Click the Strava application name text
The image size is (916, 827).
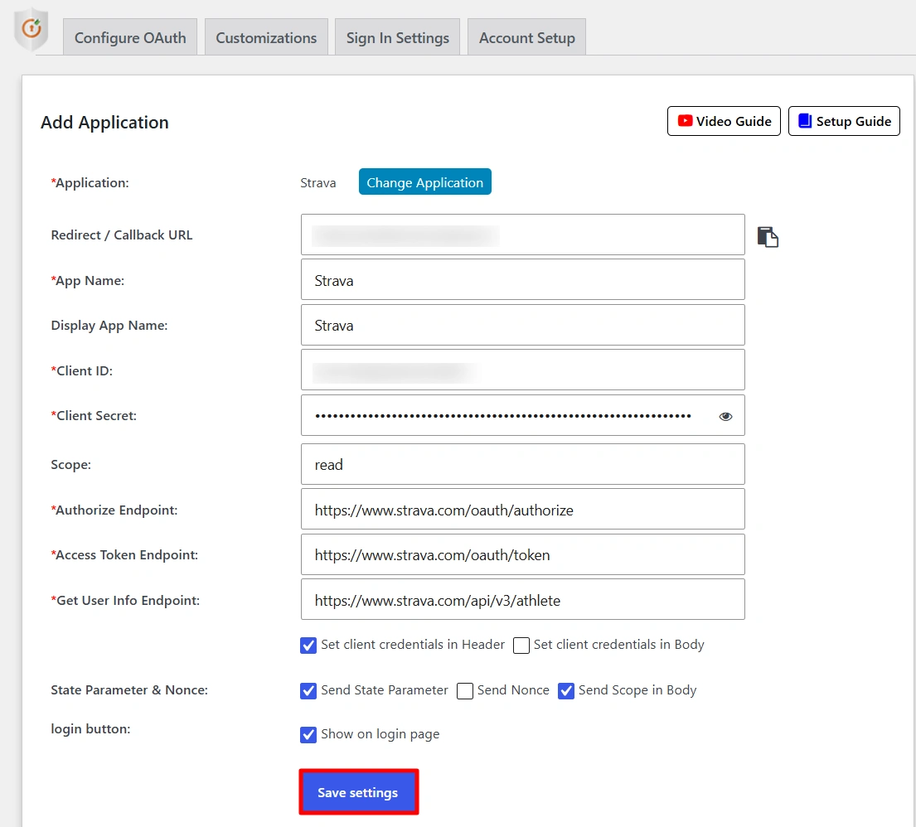(x=317, y=183)
